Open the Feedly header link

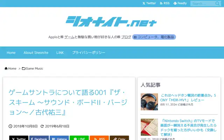(180, 3)
